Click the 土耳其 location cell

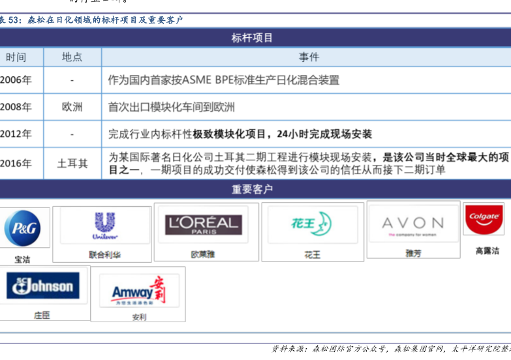[72, 163]
